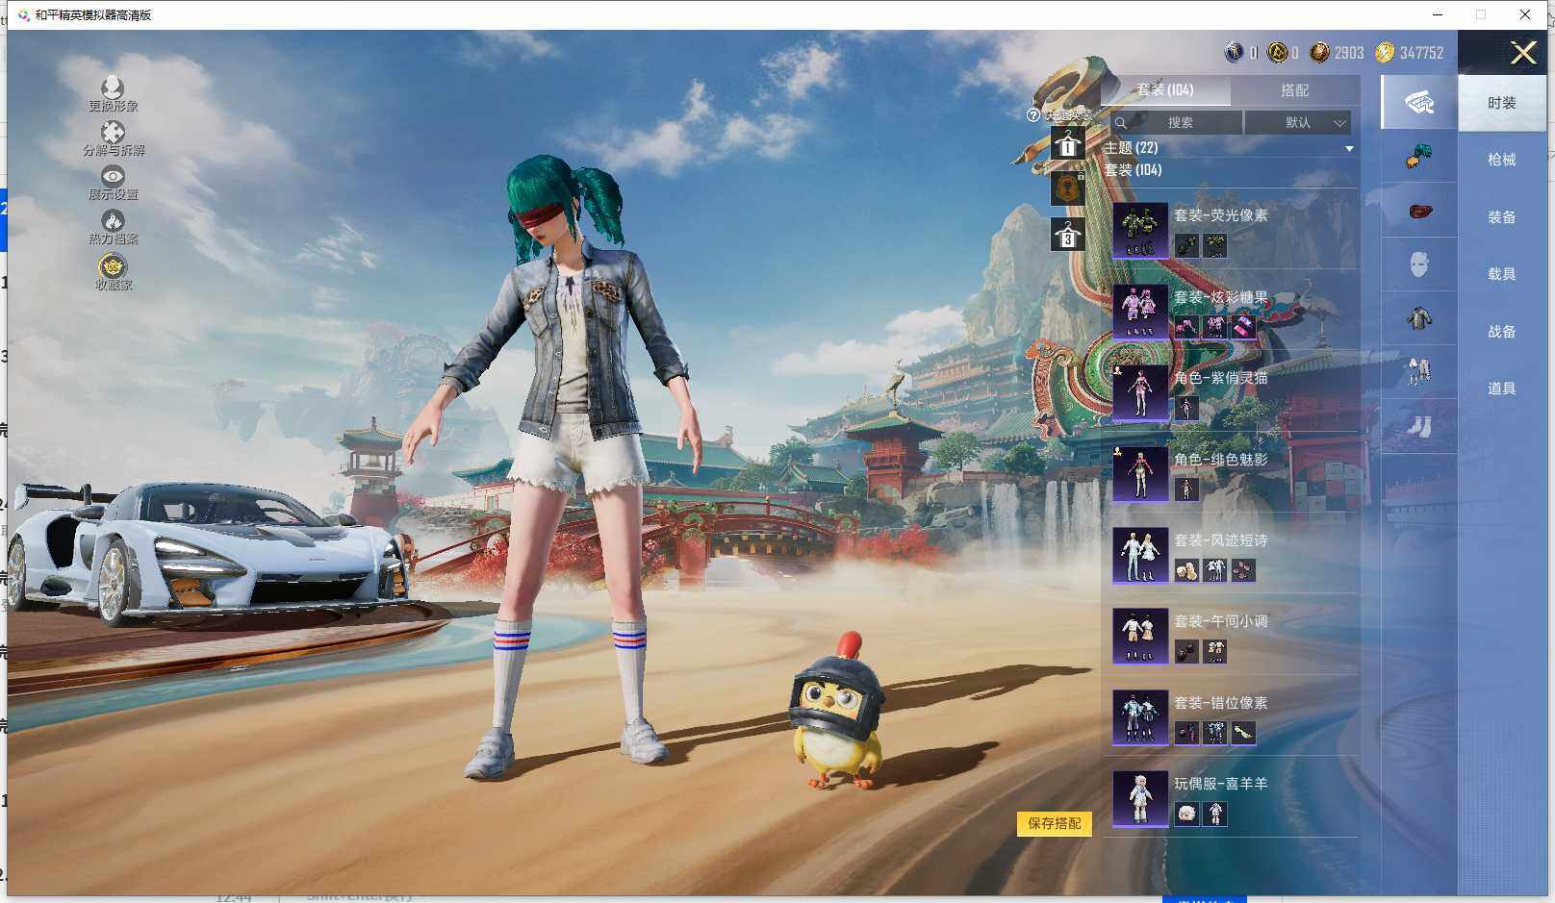
Task: Pick the piece icon under 角色-紫俏灵猫
Action: [x=1186, y=408]
